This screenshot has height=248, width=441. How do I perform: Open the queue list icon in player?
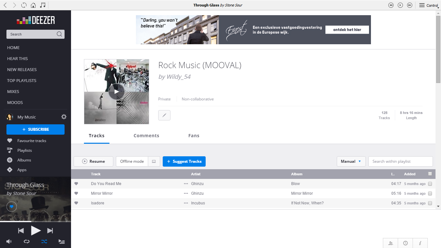click(x=61, y=241)
